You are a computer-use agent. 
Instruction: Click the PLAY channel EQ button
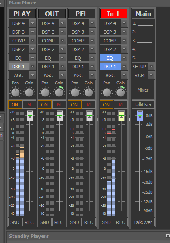(x=19, y=58)
